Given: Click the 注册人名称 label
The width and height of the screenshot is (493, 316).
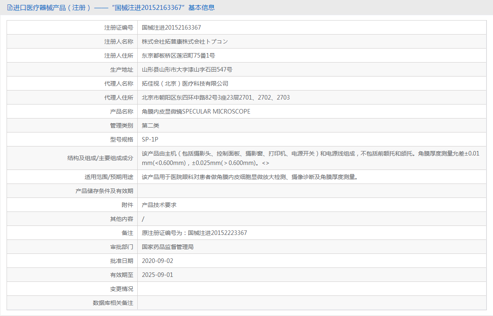Looking at the screenshot, I should click(118, 42).
